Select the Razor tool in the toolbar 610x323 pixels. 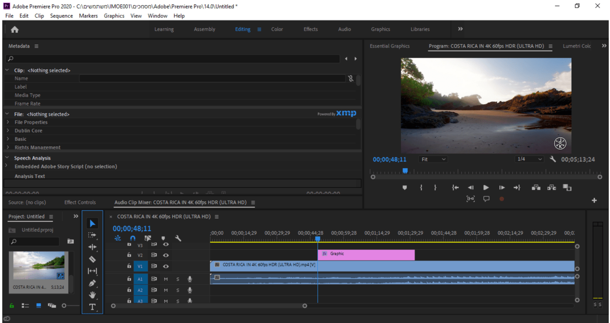pyautogui.click(x=92, y=259)
